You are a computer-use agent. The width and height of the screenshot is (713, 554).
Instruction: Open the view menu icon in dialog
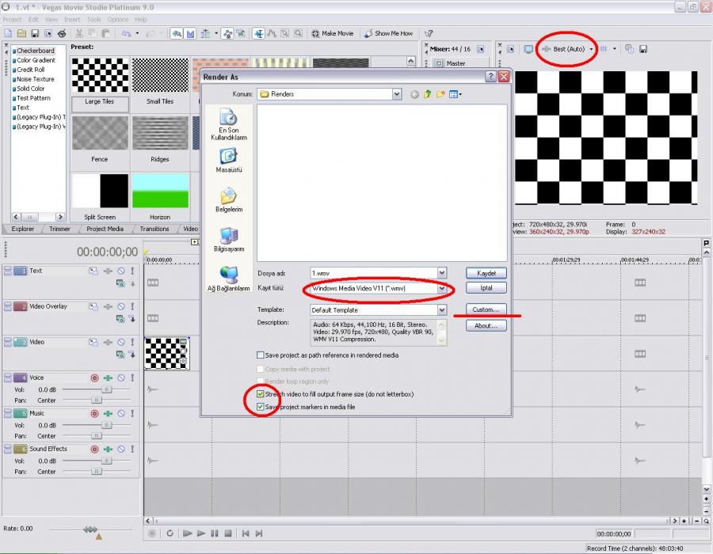[456, 94]
